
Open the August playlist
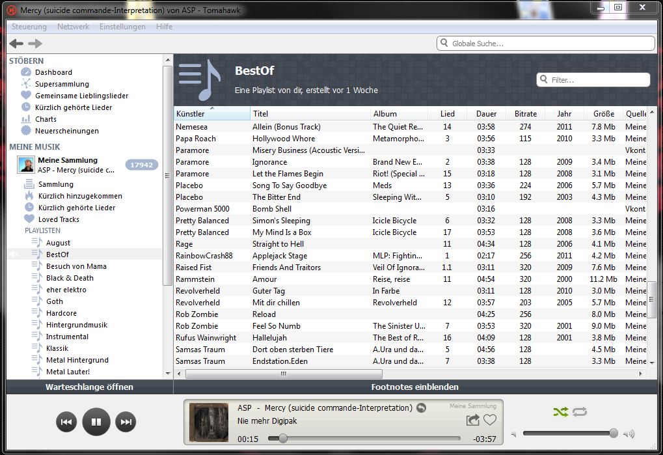click(x=58, y=243)
